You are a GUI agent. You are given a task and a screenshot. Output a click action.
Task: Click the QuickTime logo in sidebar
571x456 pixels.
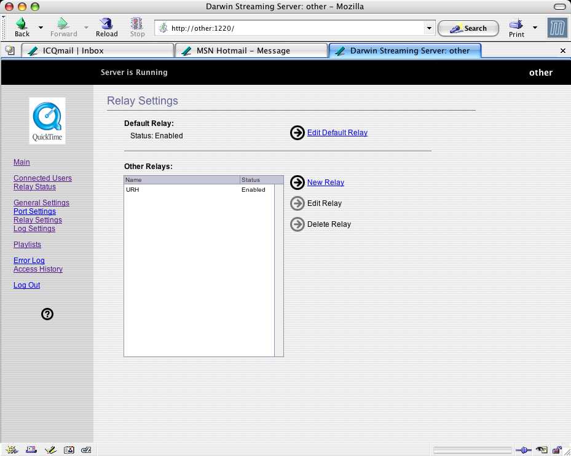point(47,120)
